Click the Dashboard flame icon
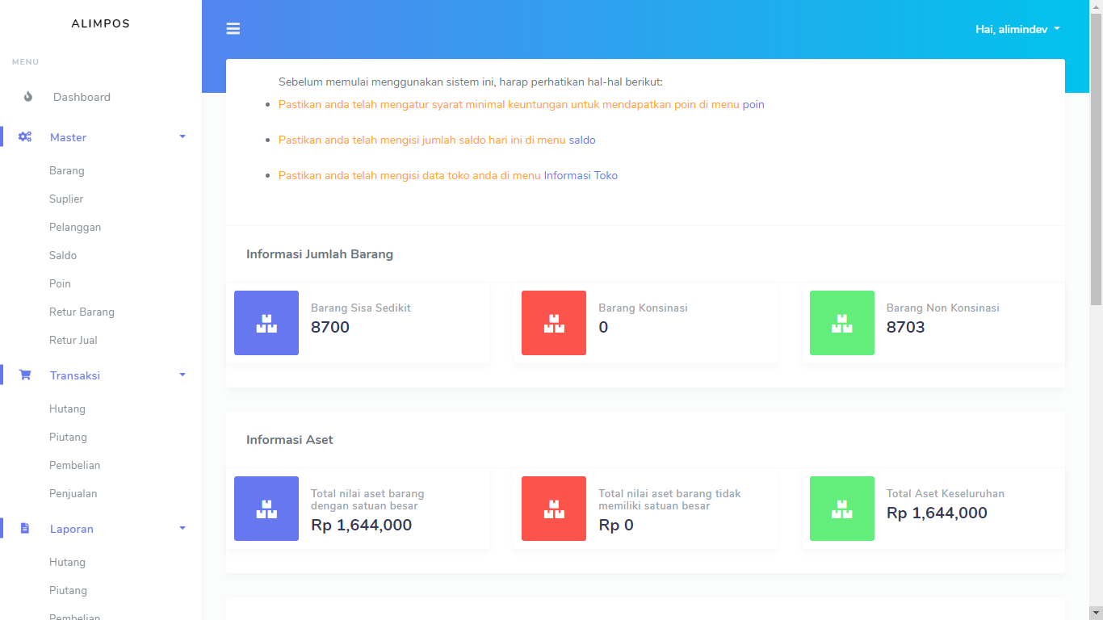Image resolution: width=1103 pixels, height=620 pixels. 28,97
